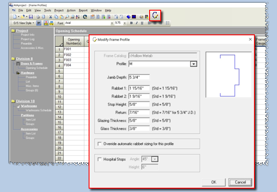
Task: Open the Profile dropdown list
Action: tap(193, 64)
